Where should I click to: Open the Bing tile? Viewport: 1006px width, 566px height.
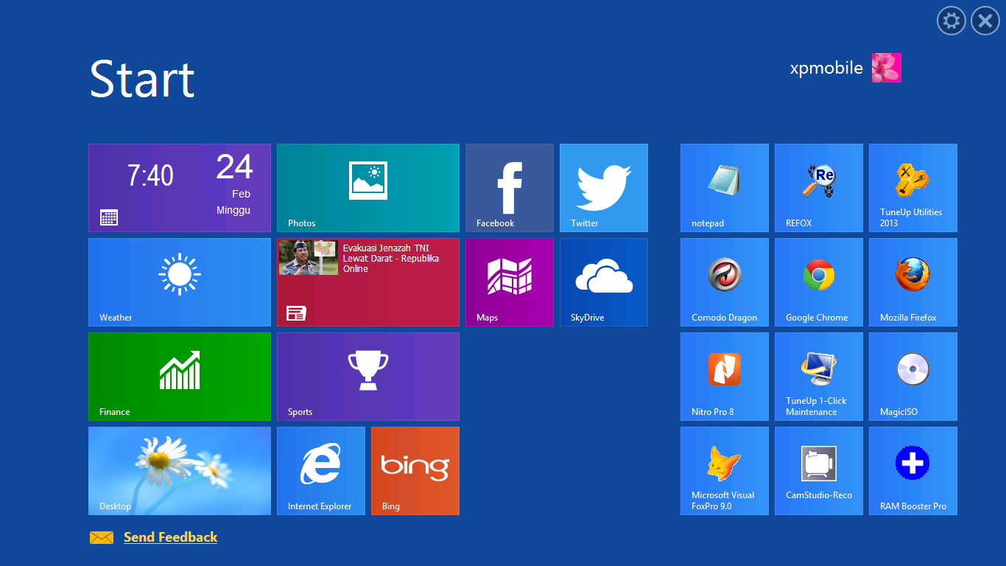click(415, 471)
